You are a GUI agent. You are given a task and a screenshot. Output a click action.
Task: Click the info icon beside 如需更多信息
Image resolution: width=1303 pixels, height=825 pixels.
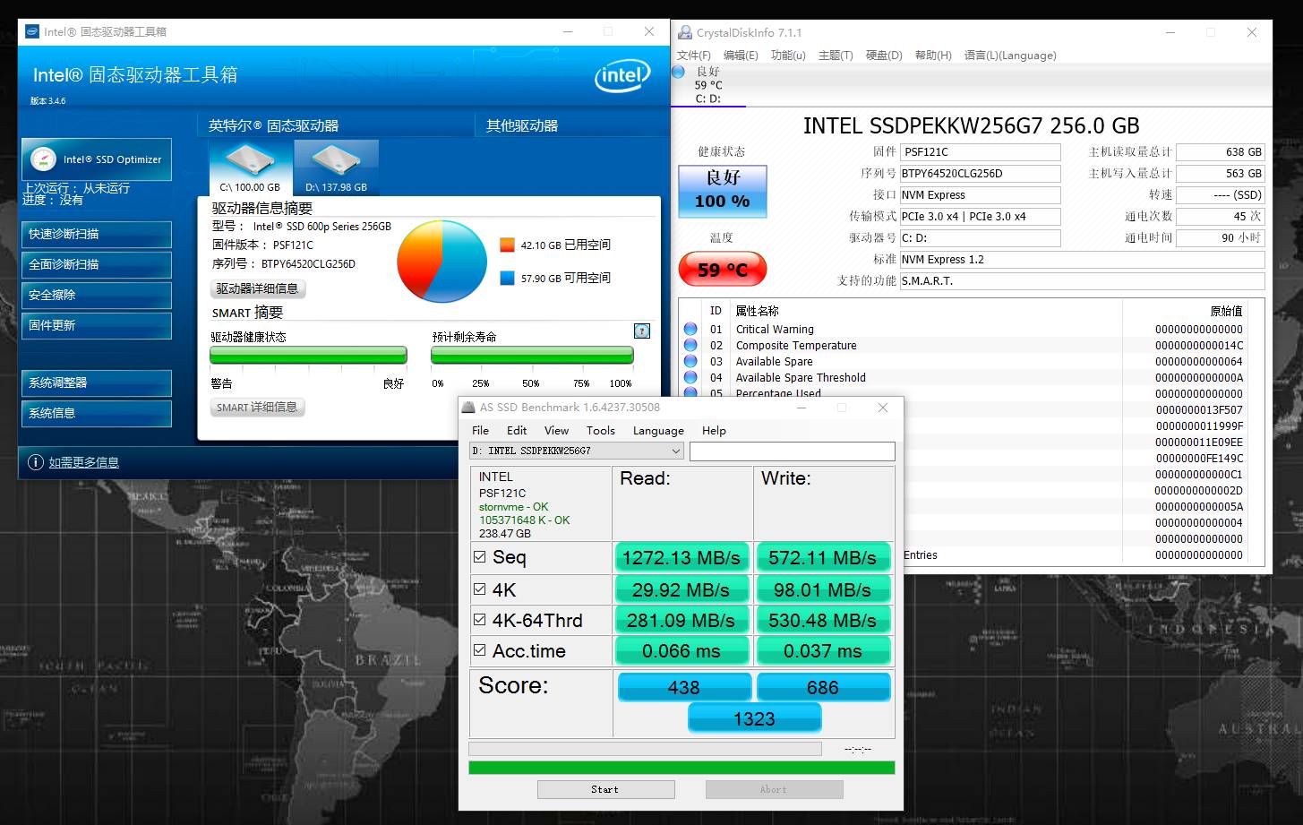click(x=36, y=462)
